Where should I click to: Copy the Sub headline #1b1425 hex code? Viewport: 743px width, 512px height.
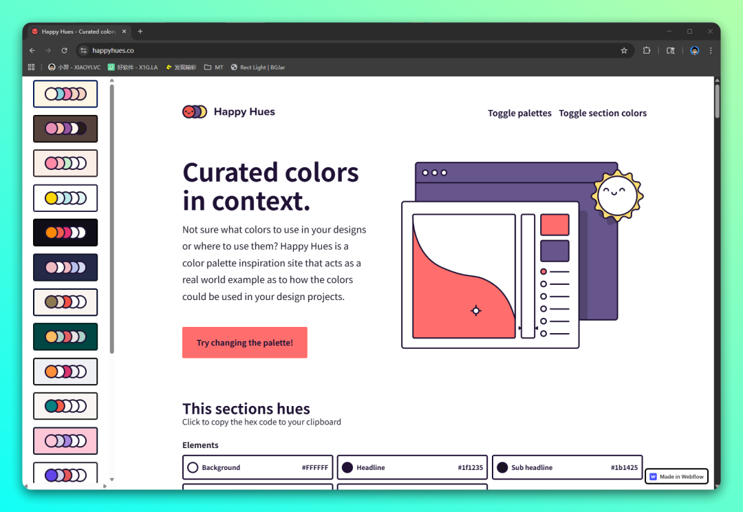tap(567, 467)
